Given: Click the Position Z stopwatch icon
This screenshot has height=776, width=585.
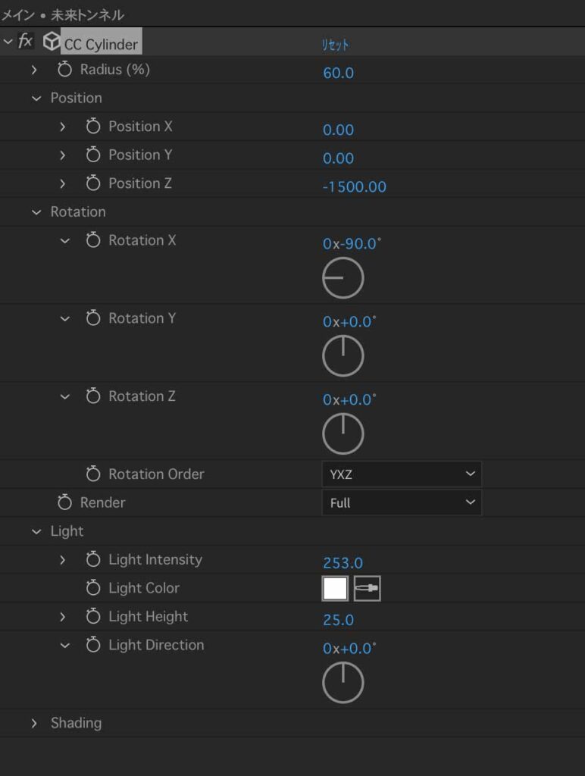Looking at the screenshot, I should point(93,183).
